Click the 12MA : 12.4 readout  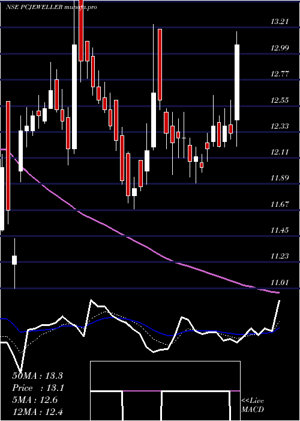37,411
